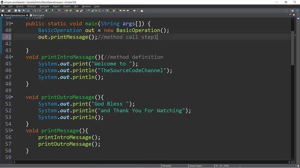Launch the Coverage run icon
This screenshot has height=168, width=300.
coord(52,11)
